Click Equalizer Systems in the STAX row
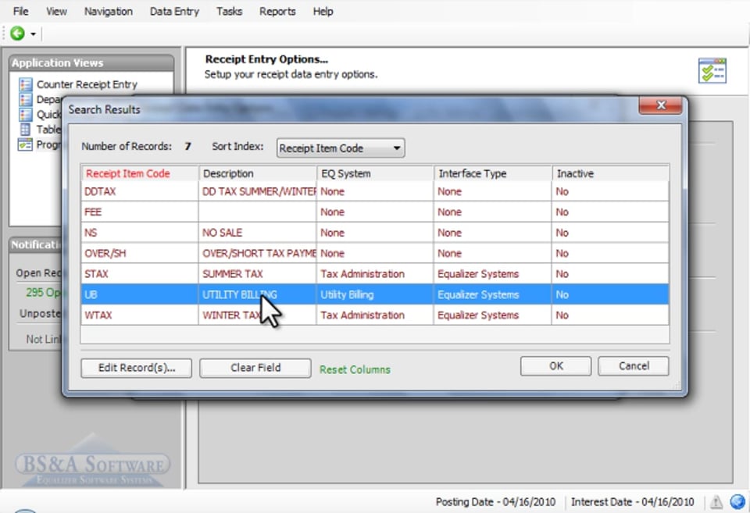750x513 pixels. point(493,274)
